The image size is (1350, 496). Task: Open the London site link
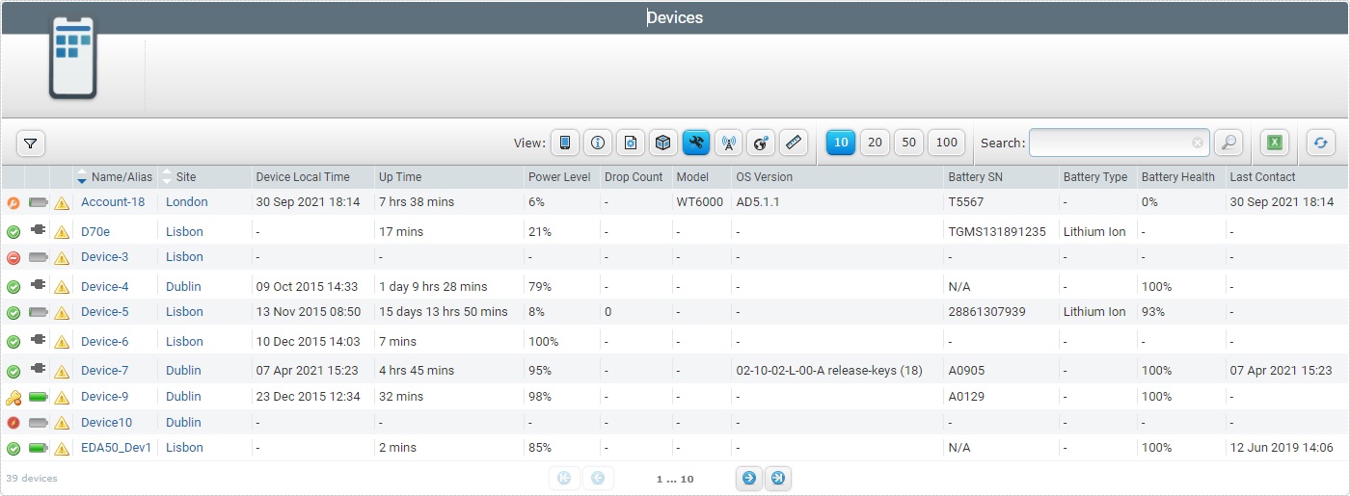187,202
